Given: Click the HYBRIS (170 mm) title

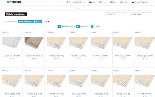Looking at the screenshot, I should pyautogui.click(x=145, y=56).
